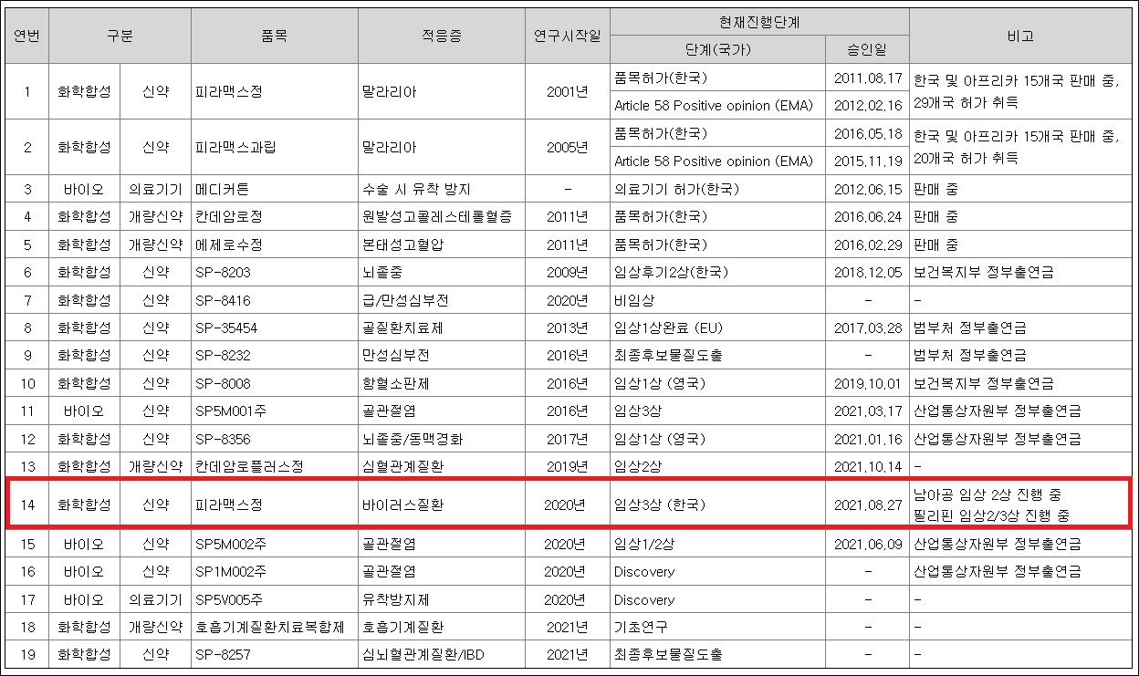Select the SP-8356 product cell
The height and width of the screenshot is (676, 1139).
(x=274, y=439)
